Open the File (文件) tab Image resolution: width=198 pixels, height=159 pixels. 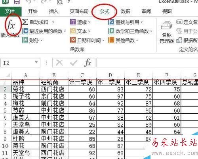point(11,12)
